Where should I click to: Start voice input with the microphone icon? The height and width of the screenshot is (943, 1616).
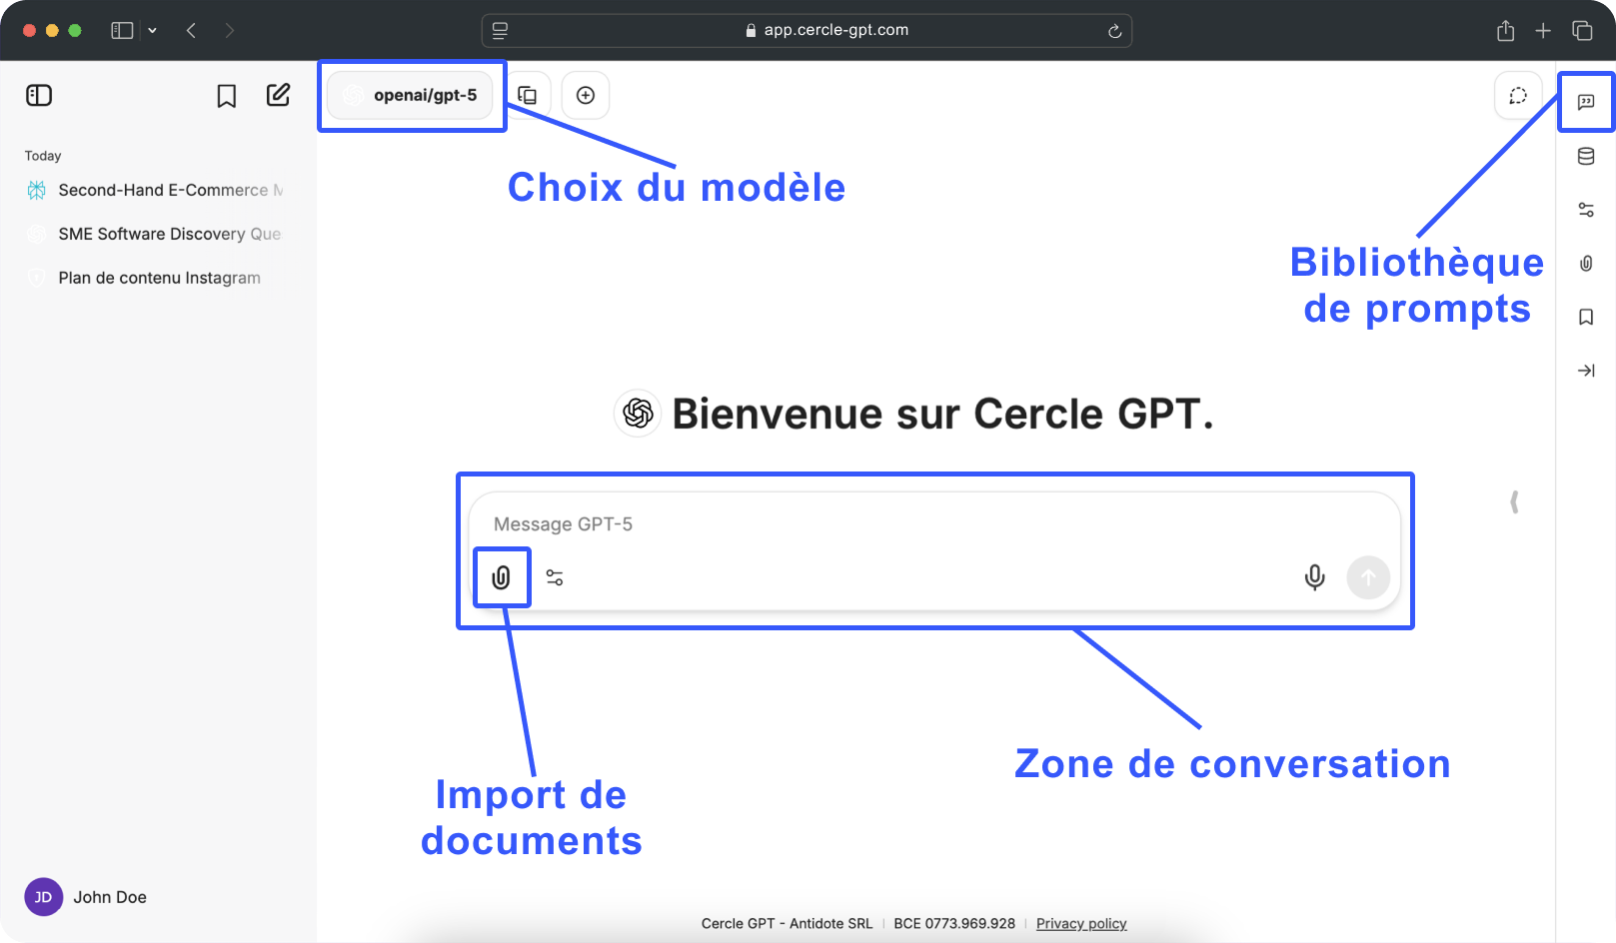point(1315,577)
